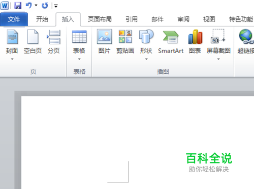Insert a page break with 分页

54,42
